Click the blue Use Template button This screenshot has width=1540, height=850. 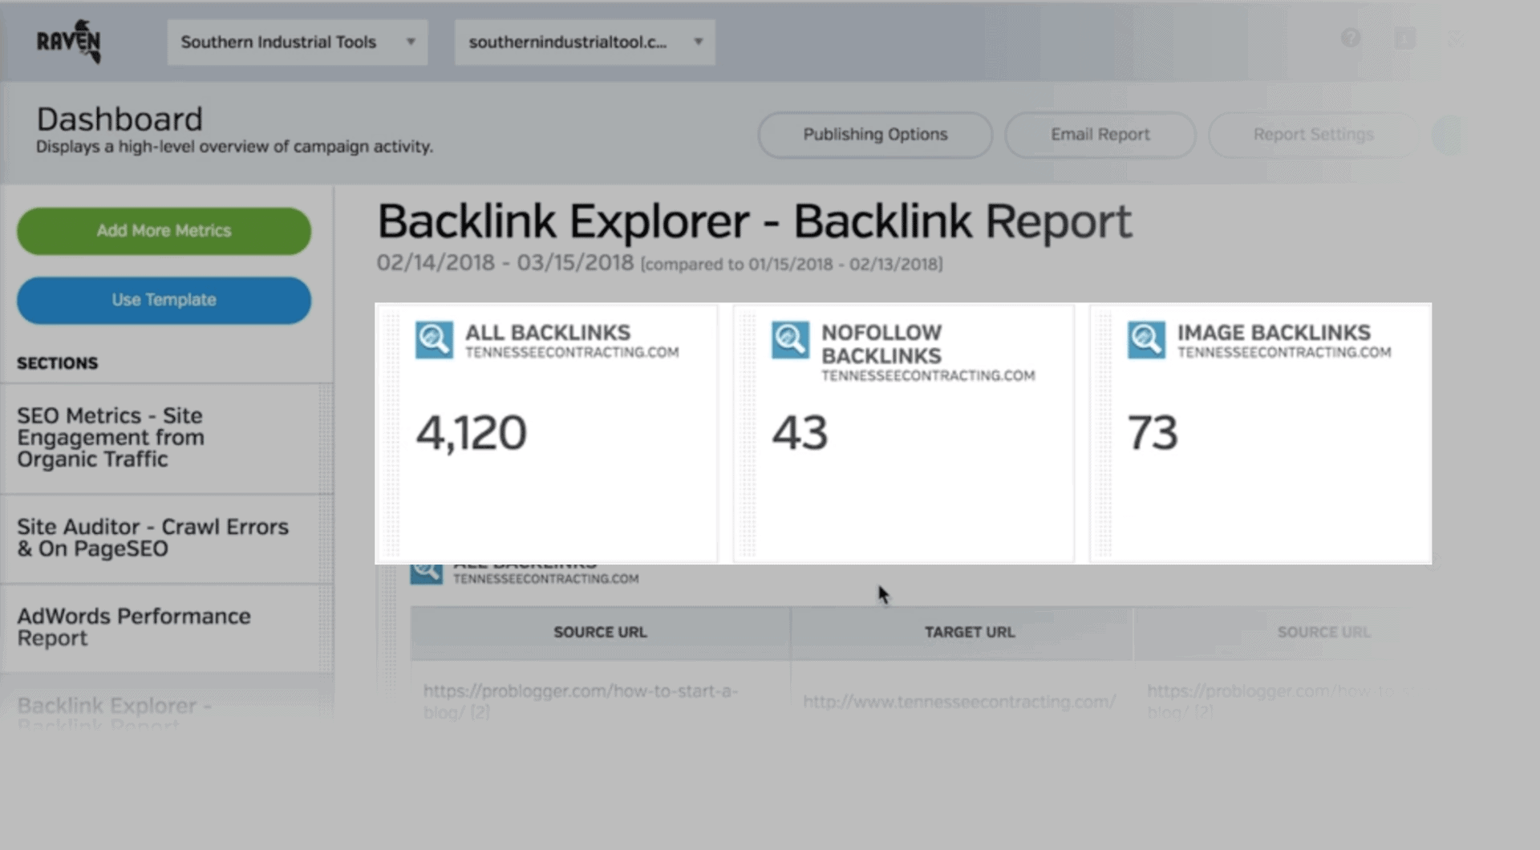[x=164, y=300]
